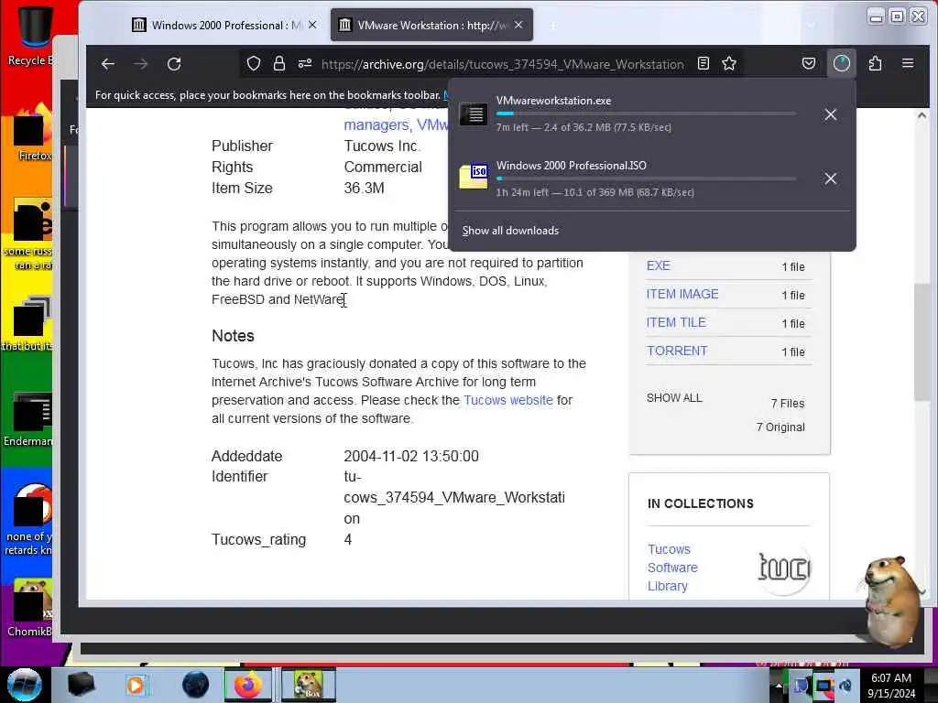Click the archive.org URL address field
The width and height of the screenshot is (938, 703).
click(x=503, y=64)
